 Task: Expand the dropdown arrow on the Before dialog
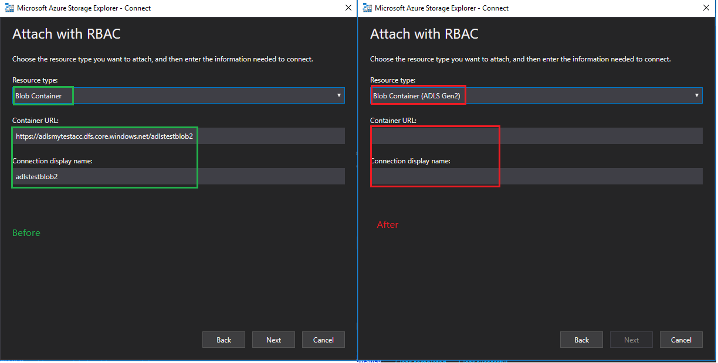coord(339,95)
